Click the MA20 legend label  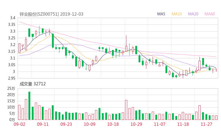[193, 14]
